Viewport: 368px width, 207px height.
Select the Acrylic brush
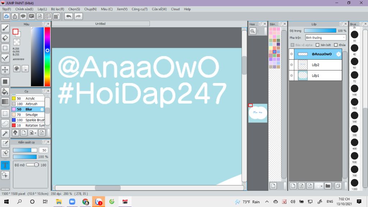[28, 98]
